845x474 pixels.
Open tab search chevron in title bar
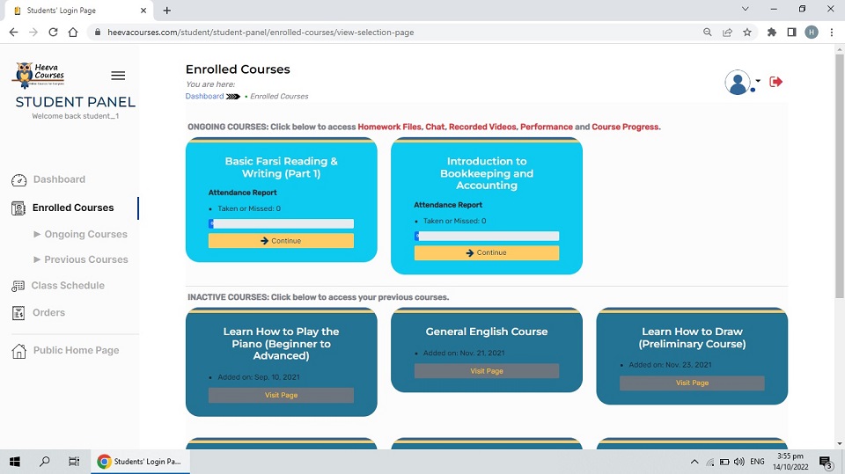coord(746,9)
